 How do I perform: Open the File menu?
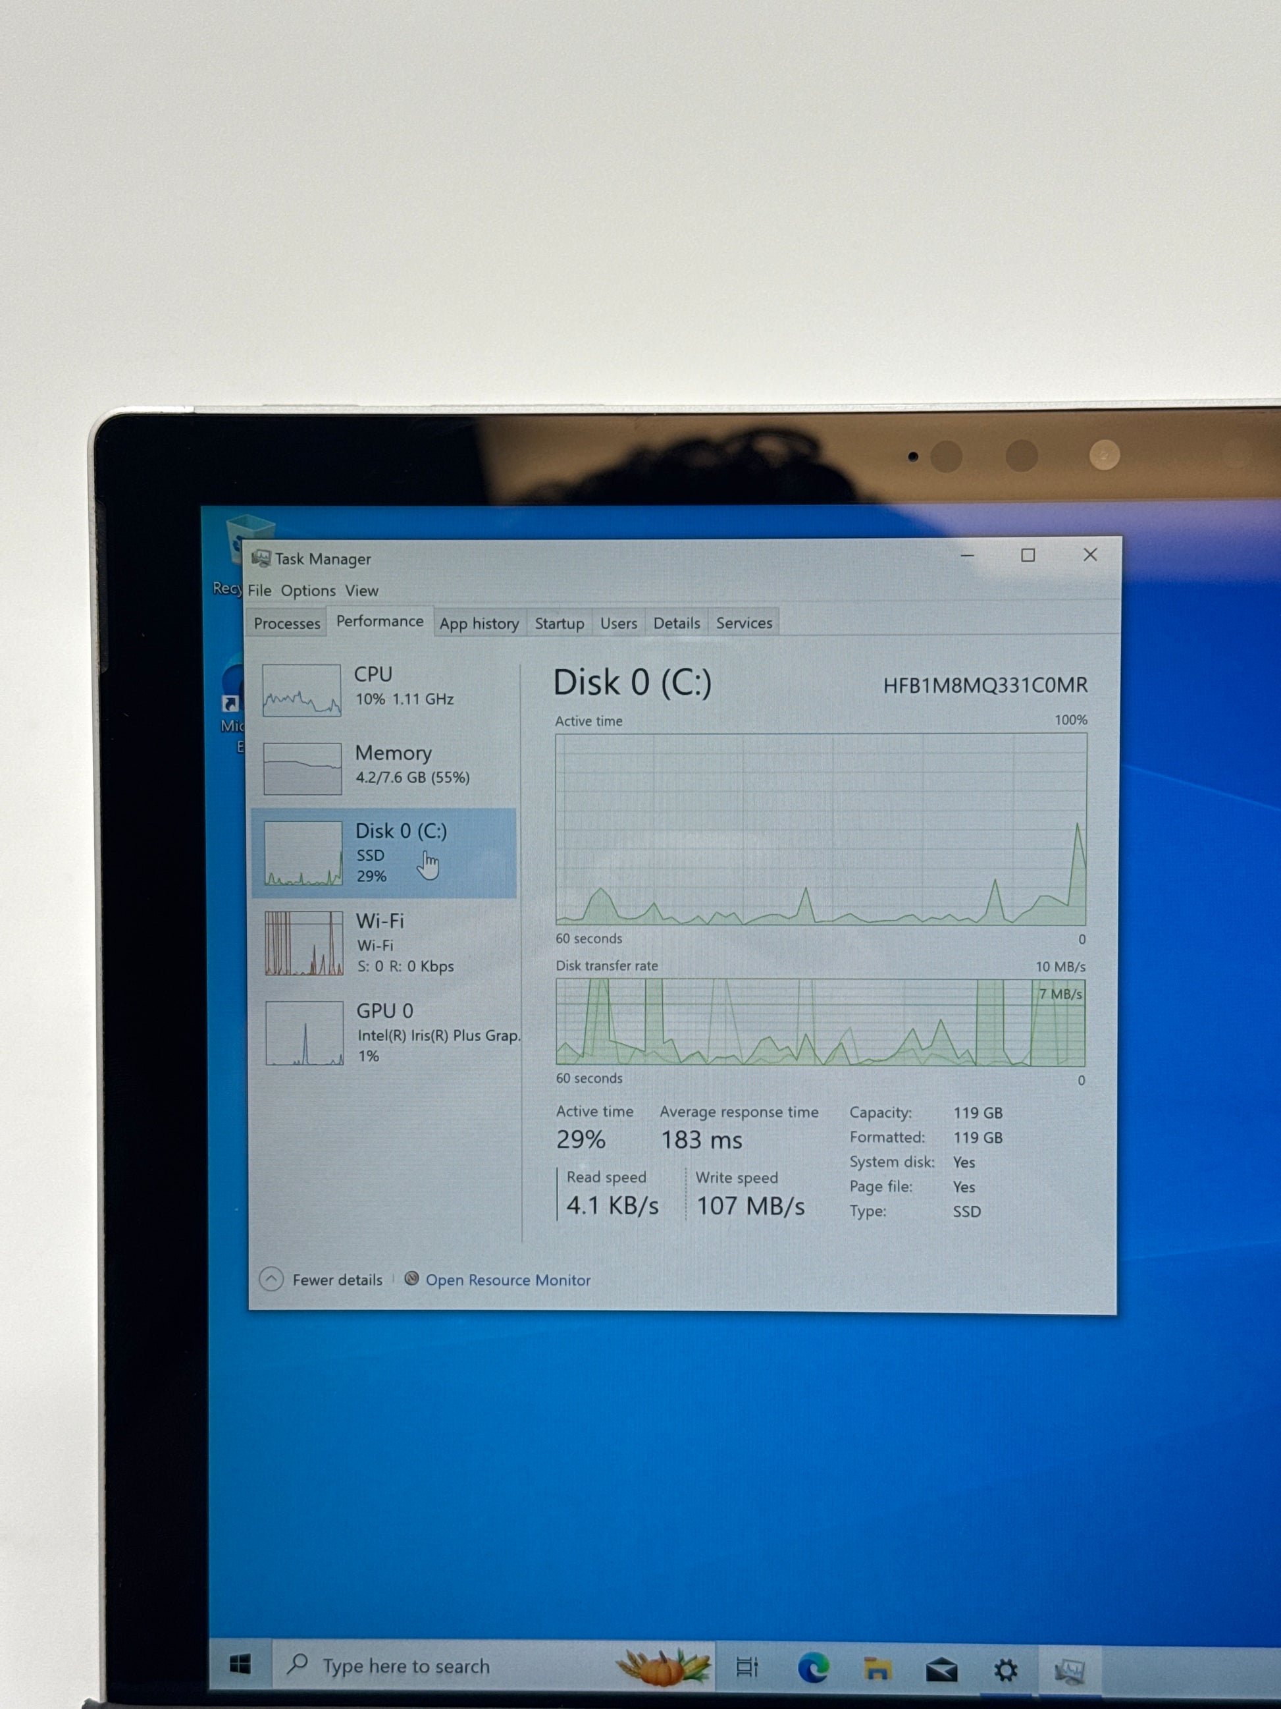(259, 590)
